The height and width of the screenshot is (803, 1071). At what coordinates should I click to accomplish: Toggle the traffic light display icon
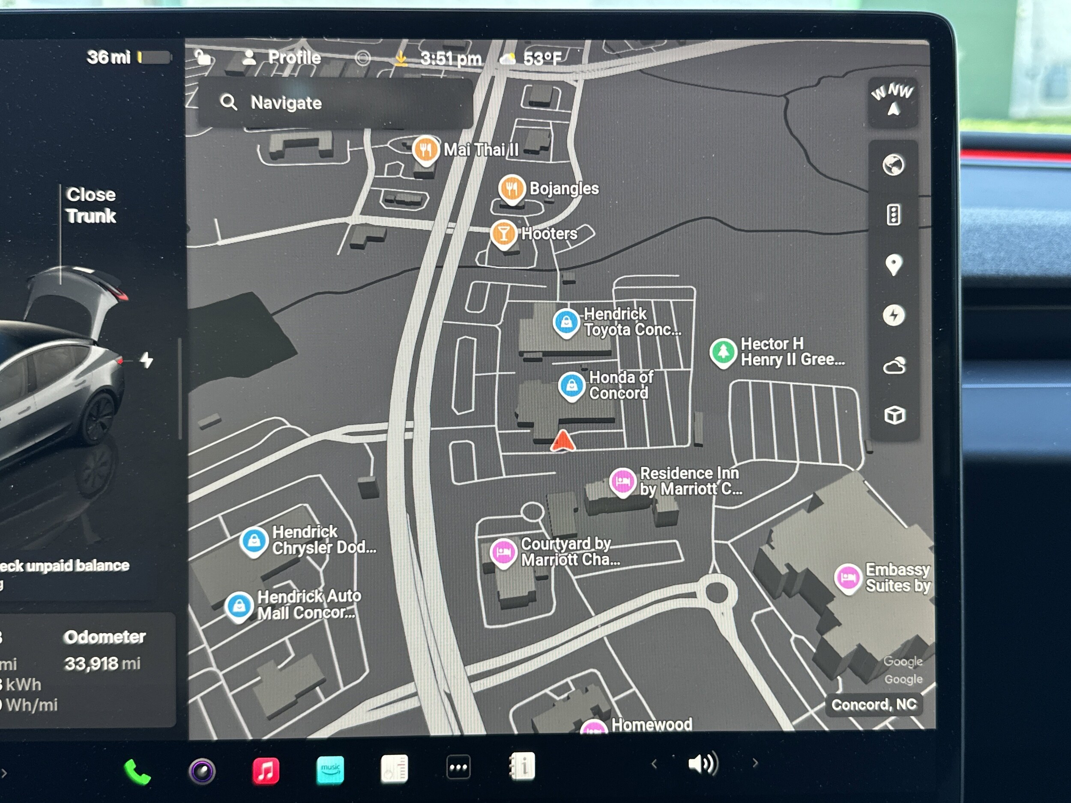point(893,215)
